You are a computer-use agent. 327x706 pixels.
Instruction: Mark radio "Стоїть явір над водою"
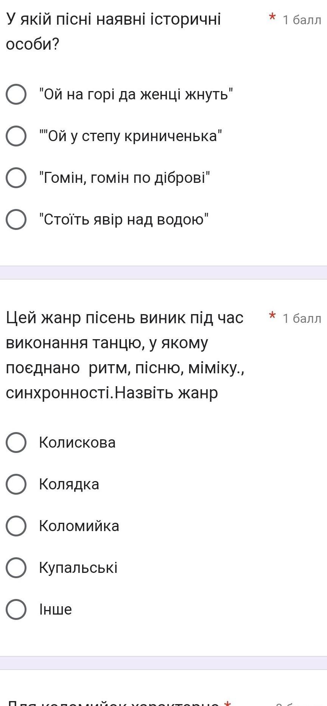tap(16, 220)
